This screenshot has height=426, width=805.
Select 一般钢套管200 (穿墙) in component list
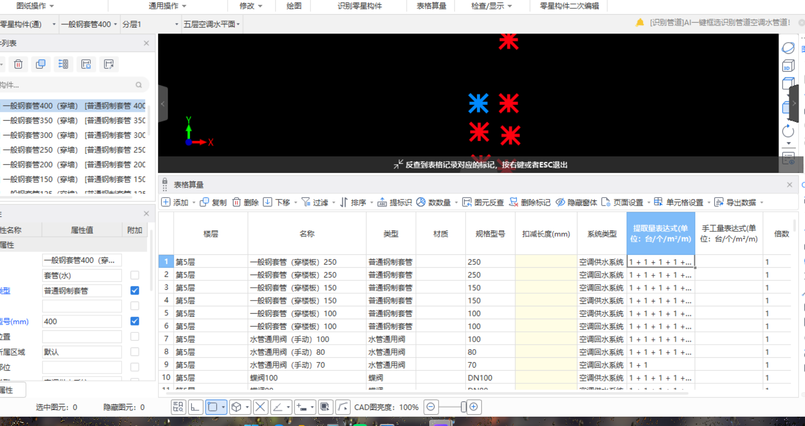point(74,164)
